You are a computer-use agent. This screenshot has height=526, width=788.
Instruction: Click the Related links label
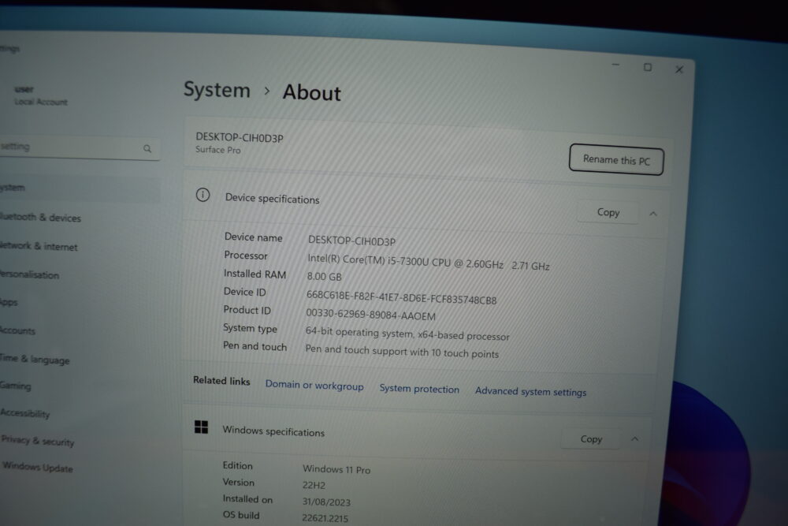(221, 381)
